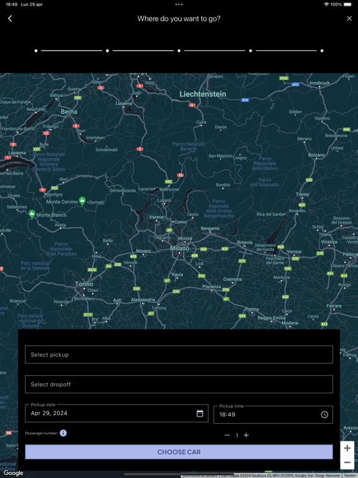This screenshot has width=358, height=478.
Task: Tap the Monte Bianco mountain marker
Action: [32, 214]
